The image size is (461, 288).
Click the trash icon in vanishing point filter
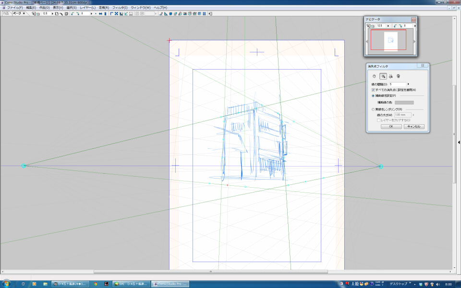point(398,76)
